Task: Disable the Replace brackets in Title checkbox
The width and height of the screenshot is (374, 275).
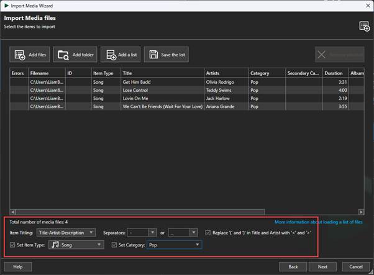Action: tap(208, 233)
